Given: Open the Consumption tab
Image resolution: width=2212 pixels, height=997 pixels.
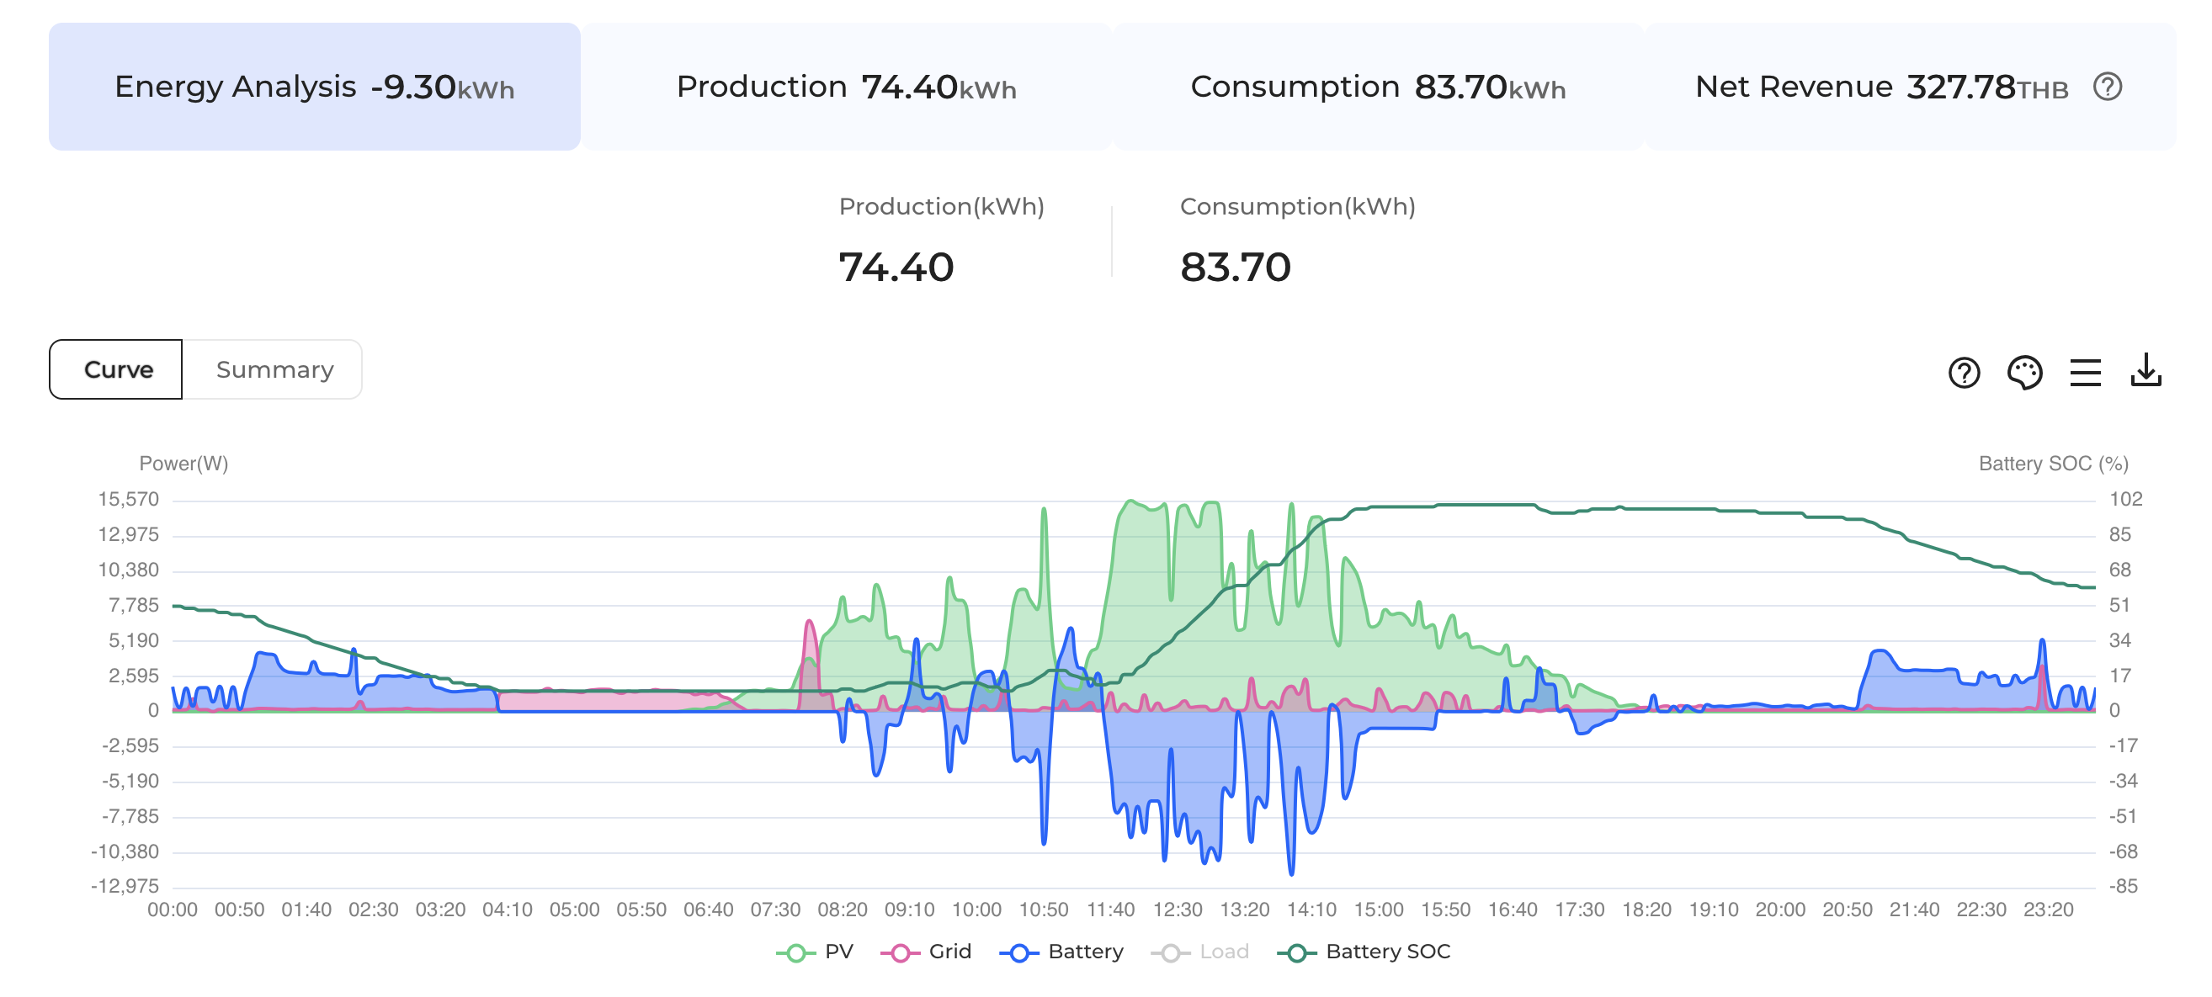Looking at the screenshot, I should click(1377, 87).
